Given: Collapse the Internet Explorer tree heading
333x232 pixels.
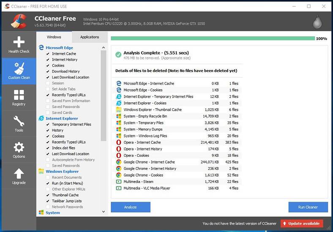Looking at the screenshot, I should click(x=62, y=119).
